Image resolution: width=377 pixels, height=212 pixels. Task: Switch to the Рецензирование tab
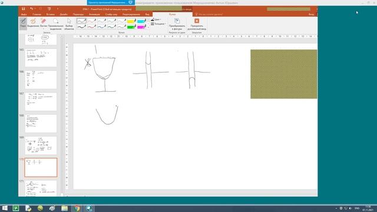point(131,14)
